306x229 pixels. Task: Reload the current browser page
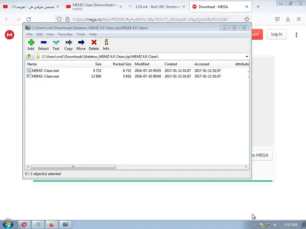(x=29, y=19)
